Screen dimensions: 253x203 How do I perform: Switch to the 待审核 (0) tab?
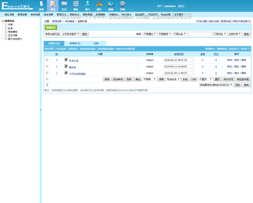tap(75, 43)
